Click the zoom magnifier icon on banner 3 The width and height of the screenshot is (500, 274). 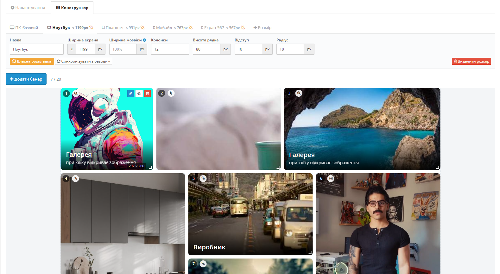pos(299,93)
